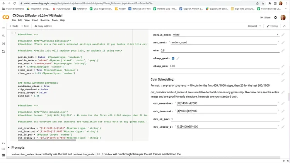Click the Share button
Screen dimensions: 290x163
[265, 17]
